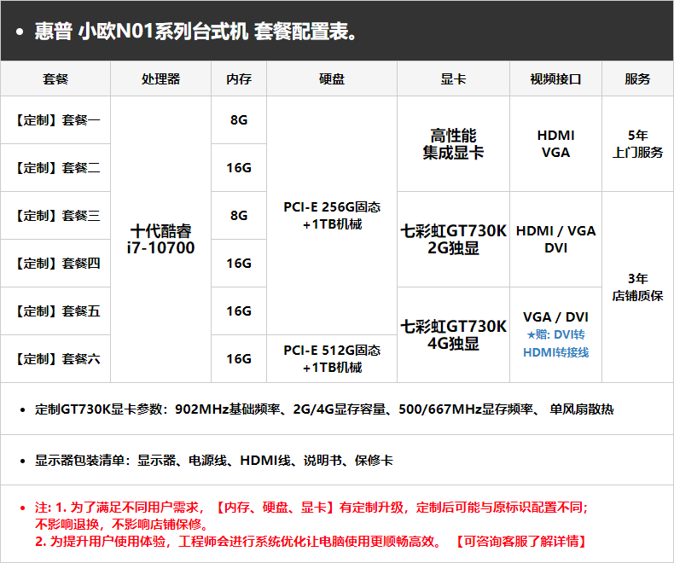Select the '视频接口' column header
The width and height of the screenshot is (674, 563).
555,79
